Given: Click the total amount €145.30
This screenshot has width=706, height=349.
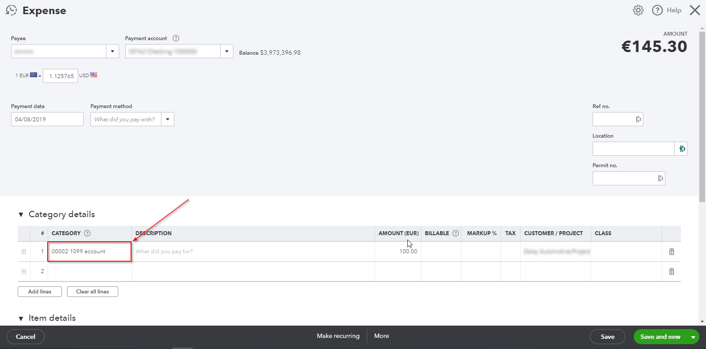Looking at the screenshot, I should 654,46.
